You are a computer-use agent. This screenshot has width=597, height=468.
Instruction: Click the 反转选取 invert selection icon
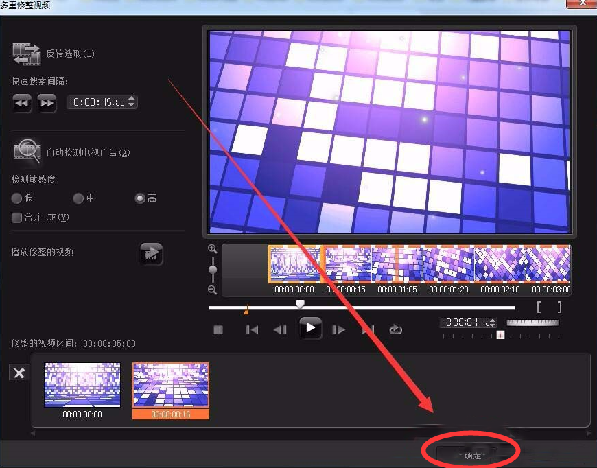[x=27, y=55]
